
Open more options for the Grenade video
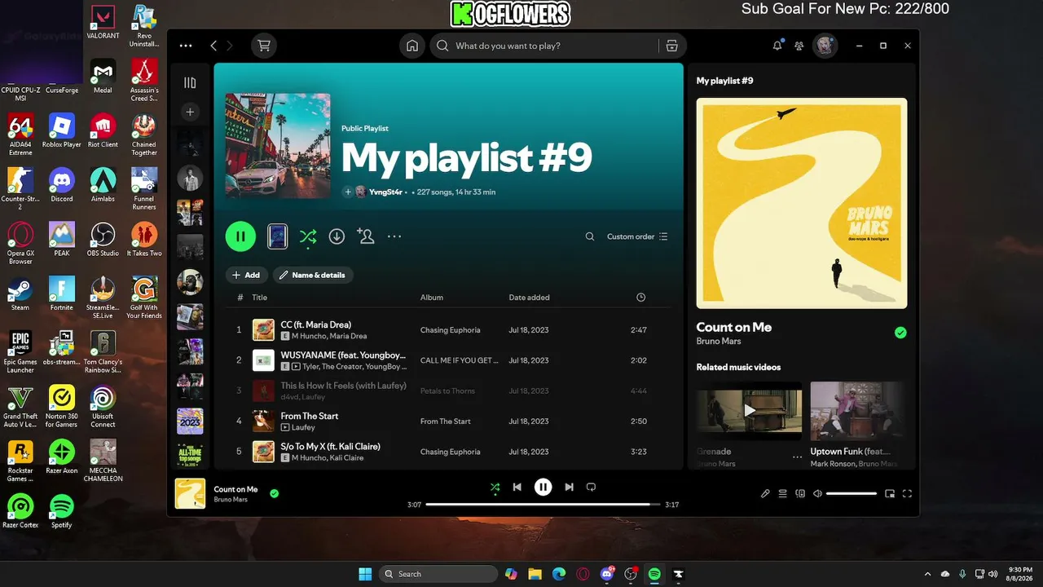(x=797, y=457)
